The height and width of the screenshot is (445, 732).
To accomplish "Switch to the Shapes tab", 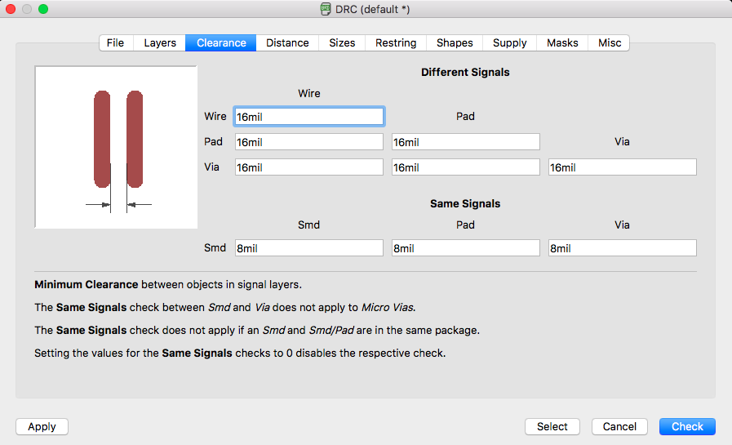I will click(455, 43).
